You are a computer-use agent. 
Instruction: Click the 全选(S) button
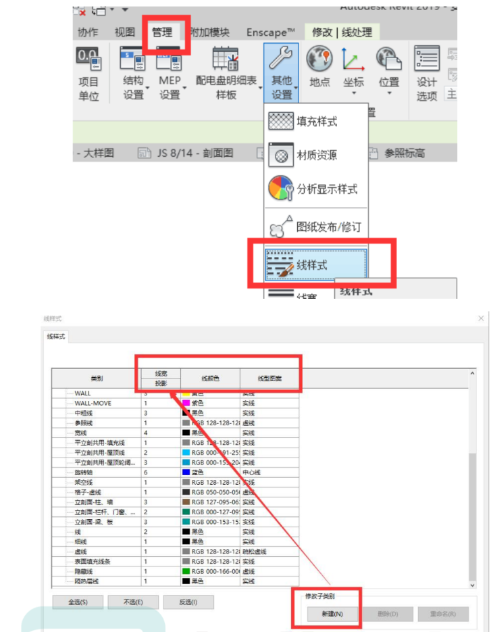click(x=78, y=602)
